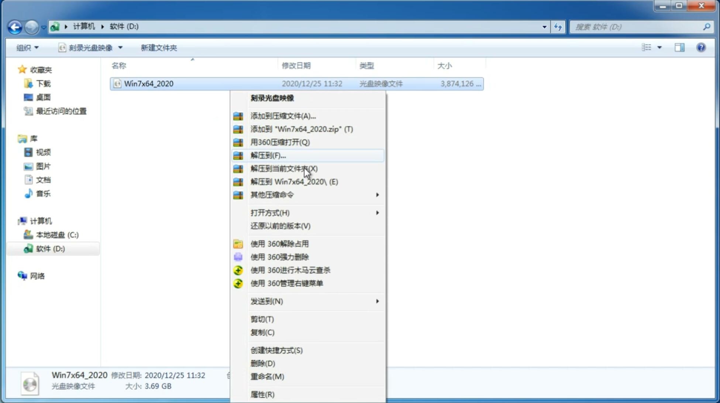
Task: Click 新建文件夹 button
Action: [x=159, y=48]
